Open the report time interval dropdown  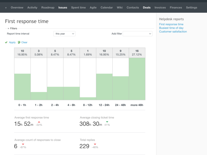point(64,34)
